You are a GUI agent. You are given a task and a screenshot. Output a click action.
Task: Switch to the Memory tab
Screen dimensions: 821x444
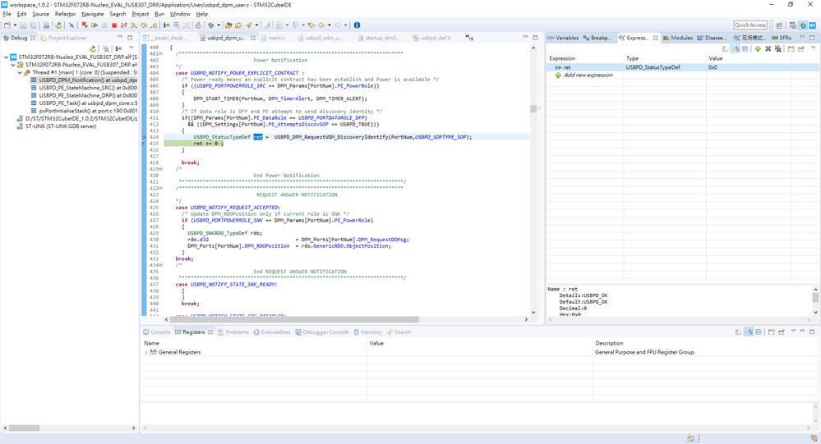pyautogui.click(x=367, y=332)
